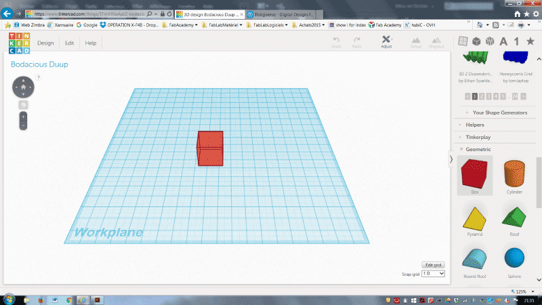
Task: Click the browser refresh icon
Action: click(169, 14)
